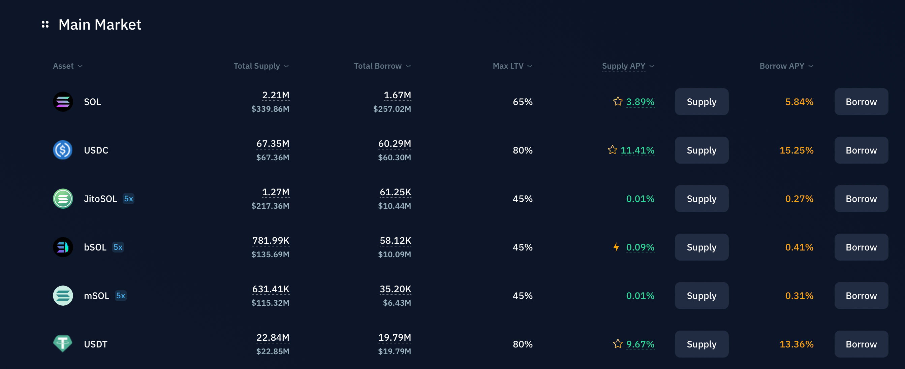
Task: Sort by the Total Borrow column
Action: (382, 66)
